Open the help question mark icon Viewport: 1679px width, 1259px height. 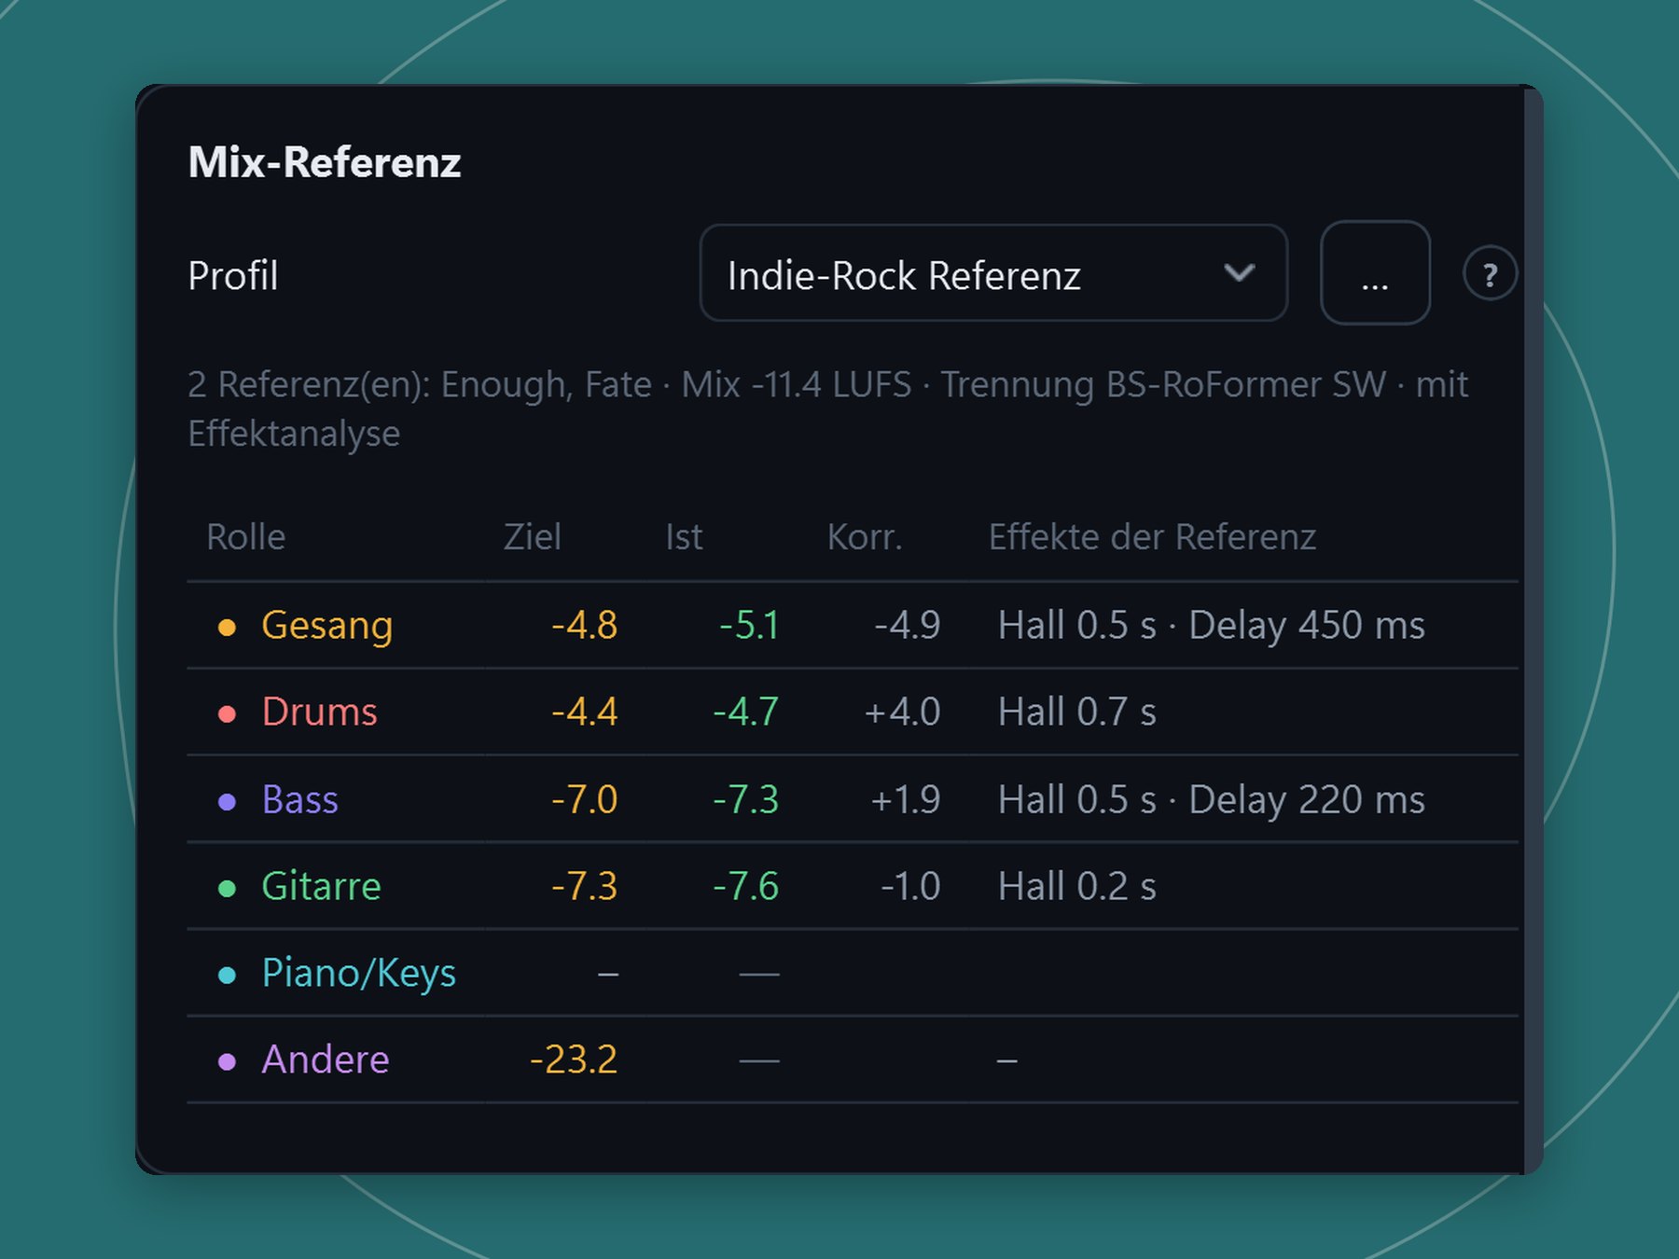1490,273
